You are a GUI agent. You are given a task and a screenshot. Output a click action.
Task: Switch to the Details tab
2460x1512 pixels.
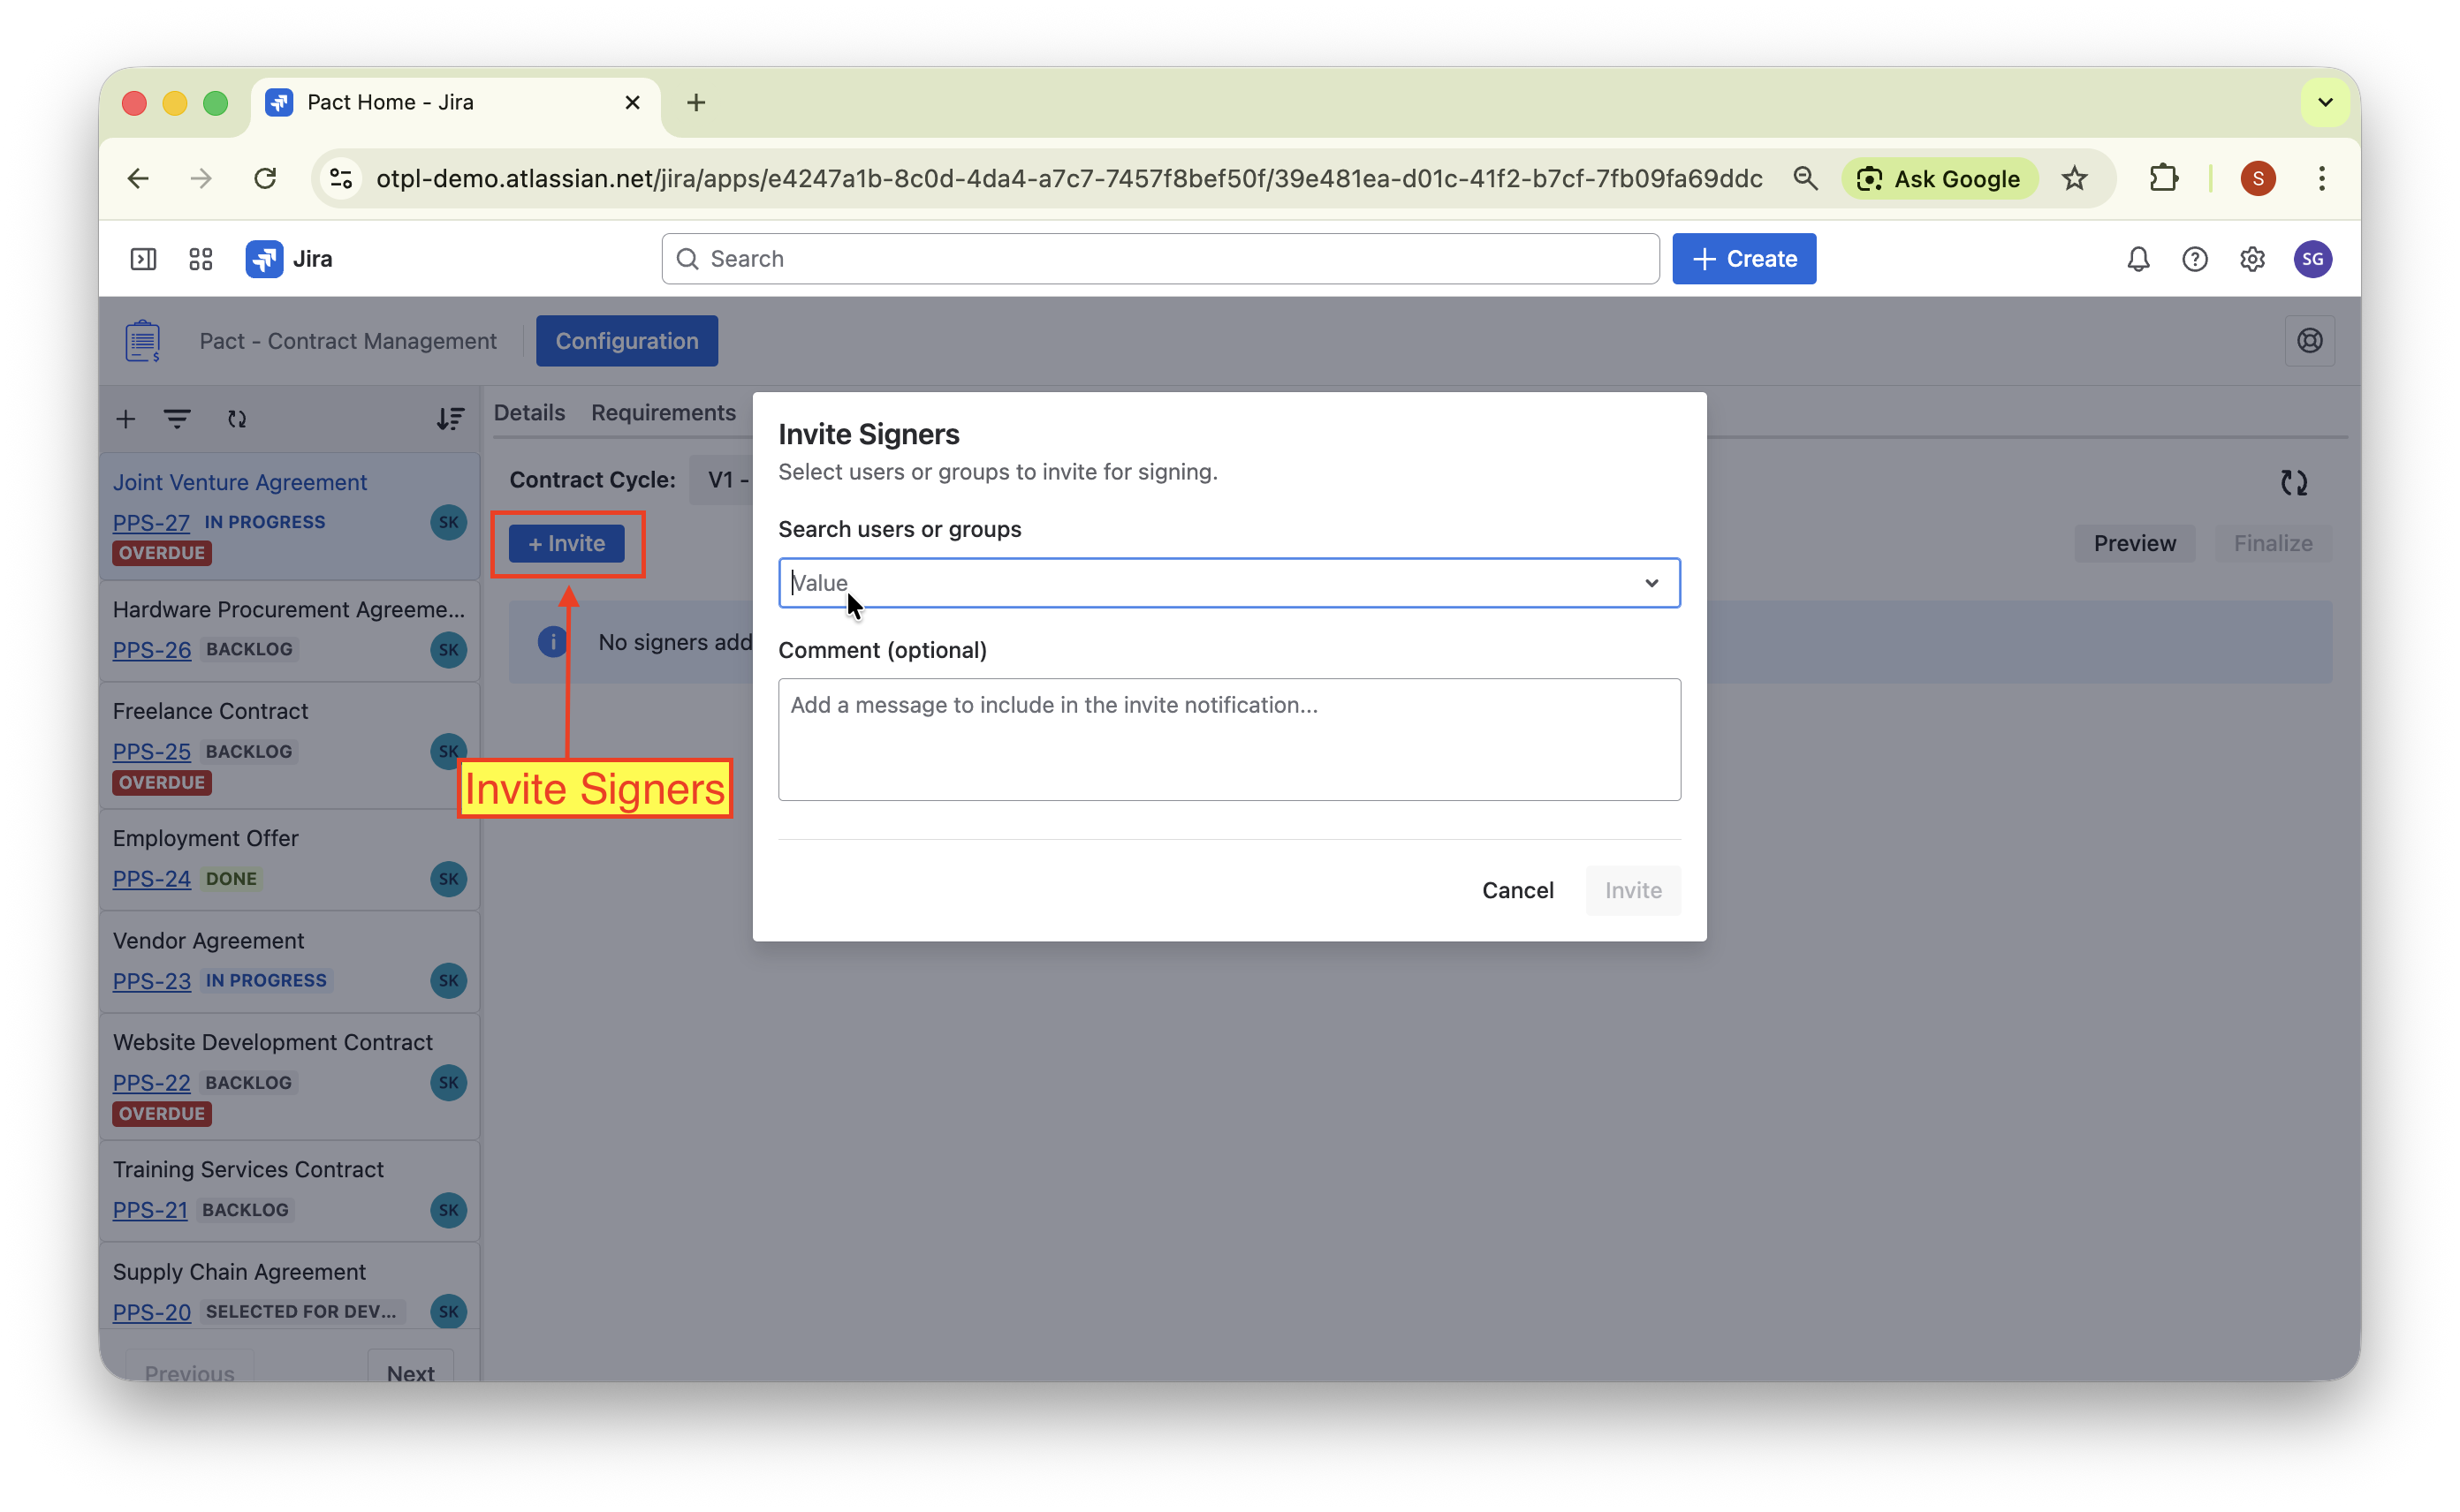[529, 413]
